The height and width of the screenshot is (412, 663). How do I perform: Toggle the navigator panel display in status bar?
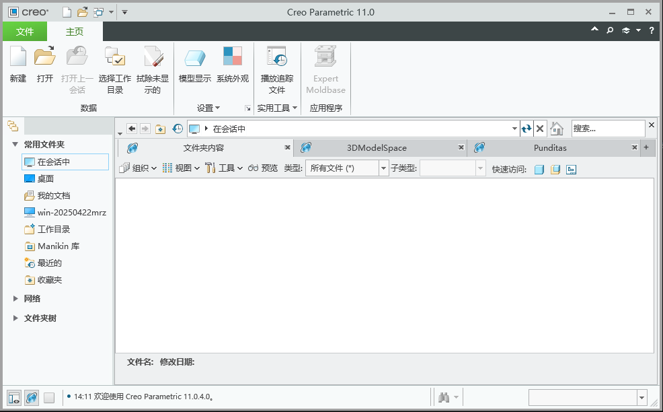pyautogui.click(x=14, y=398)
